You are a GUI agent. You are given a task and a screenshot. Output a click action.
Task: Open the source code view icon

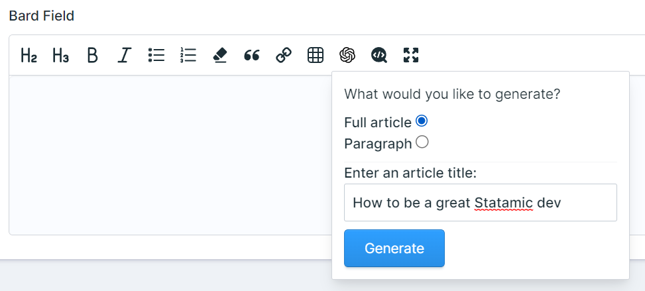(x=379, y=55)
